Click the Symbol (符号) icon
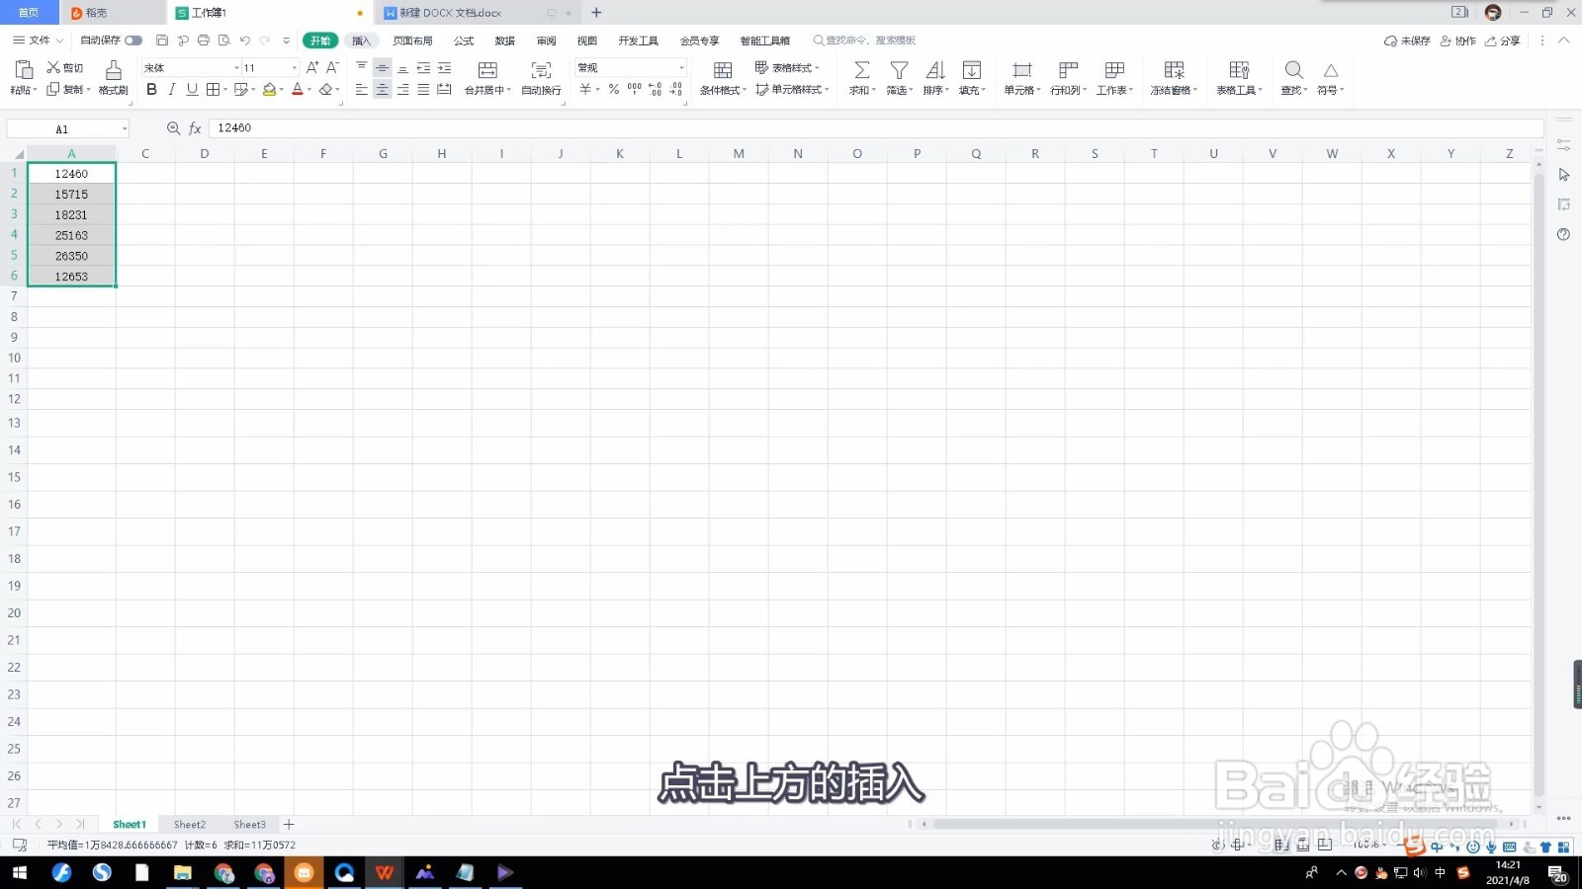Viewport: 1582px width, 889px height. click(1331, 70)
